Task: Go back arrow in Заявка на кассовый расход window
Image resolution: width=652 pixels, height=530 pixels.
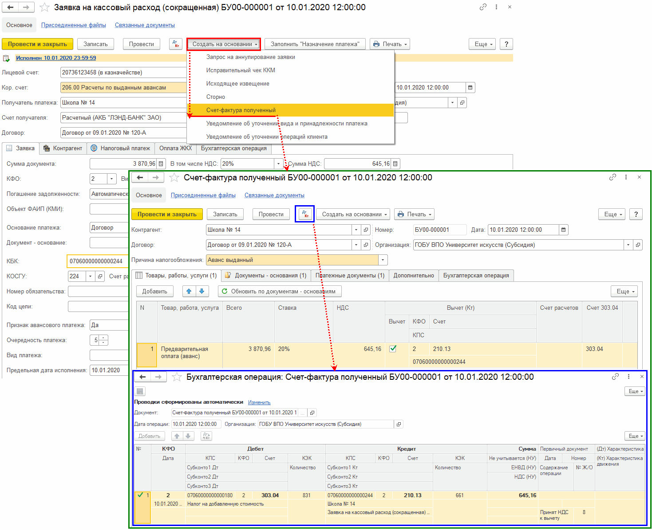Action: click(x=11, y=8)
